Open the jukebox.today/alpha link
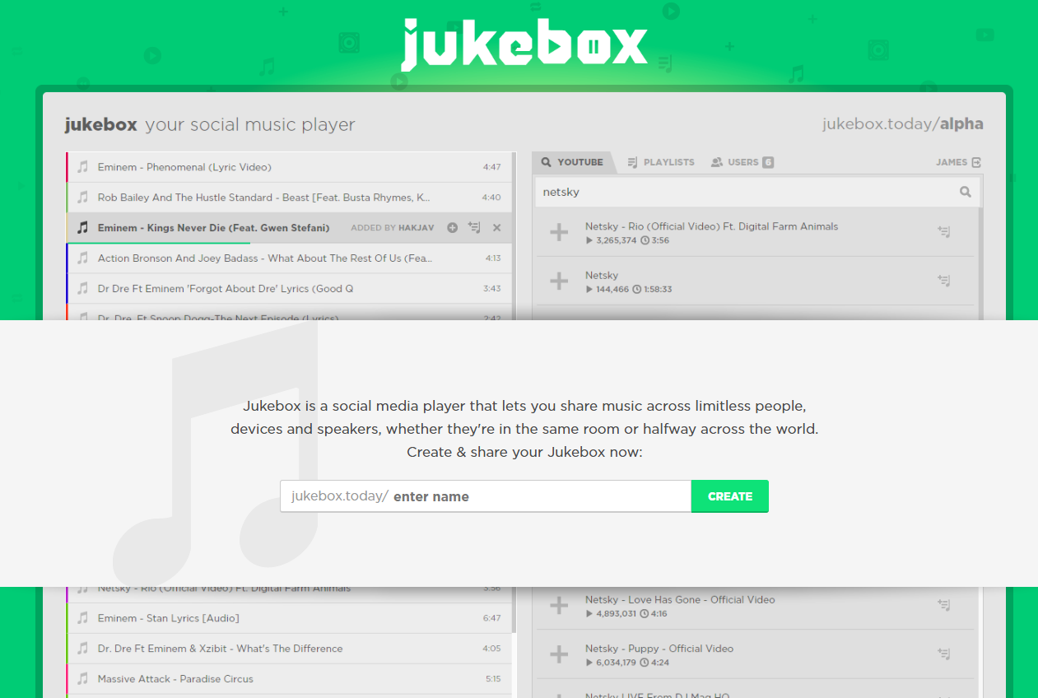The width and height of the screenshot is (1038, 698). [902, 123]
